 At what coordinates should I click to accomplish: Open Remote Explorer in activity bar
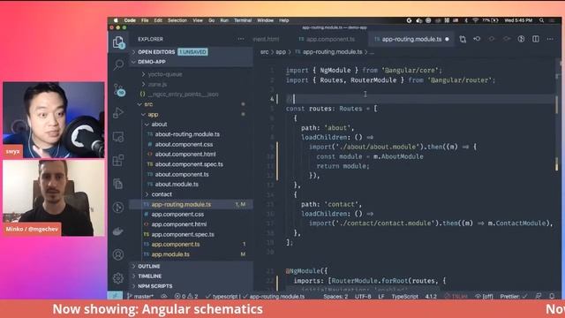118,137
